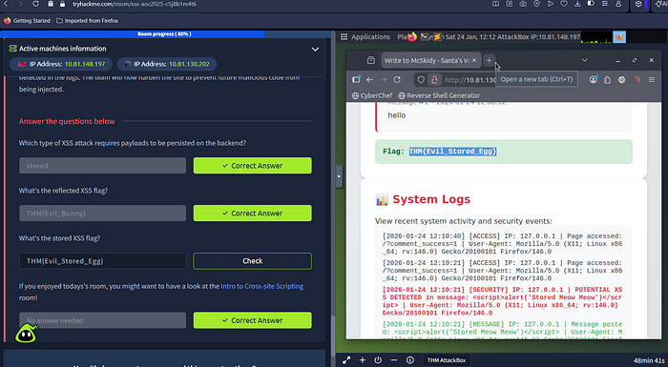Click the target IP address 10.81.130.202 pill

(167, 64)
